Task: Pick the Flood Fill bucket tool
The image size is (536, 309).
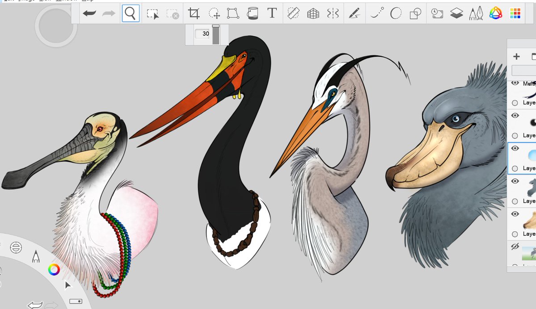Action: (253, 13)
